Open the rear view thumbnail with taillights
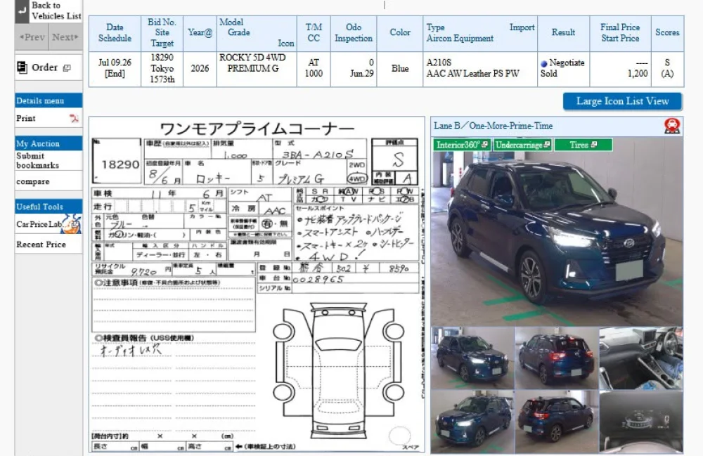Screen dimensions: 703x456 pos(557,358)
